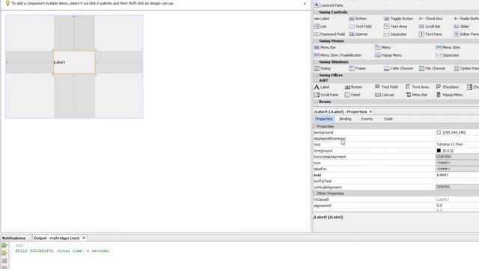The height and width of the screenshot is (269, 479).
Task: Click the background color swatch
Action: 439,132
